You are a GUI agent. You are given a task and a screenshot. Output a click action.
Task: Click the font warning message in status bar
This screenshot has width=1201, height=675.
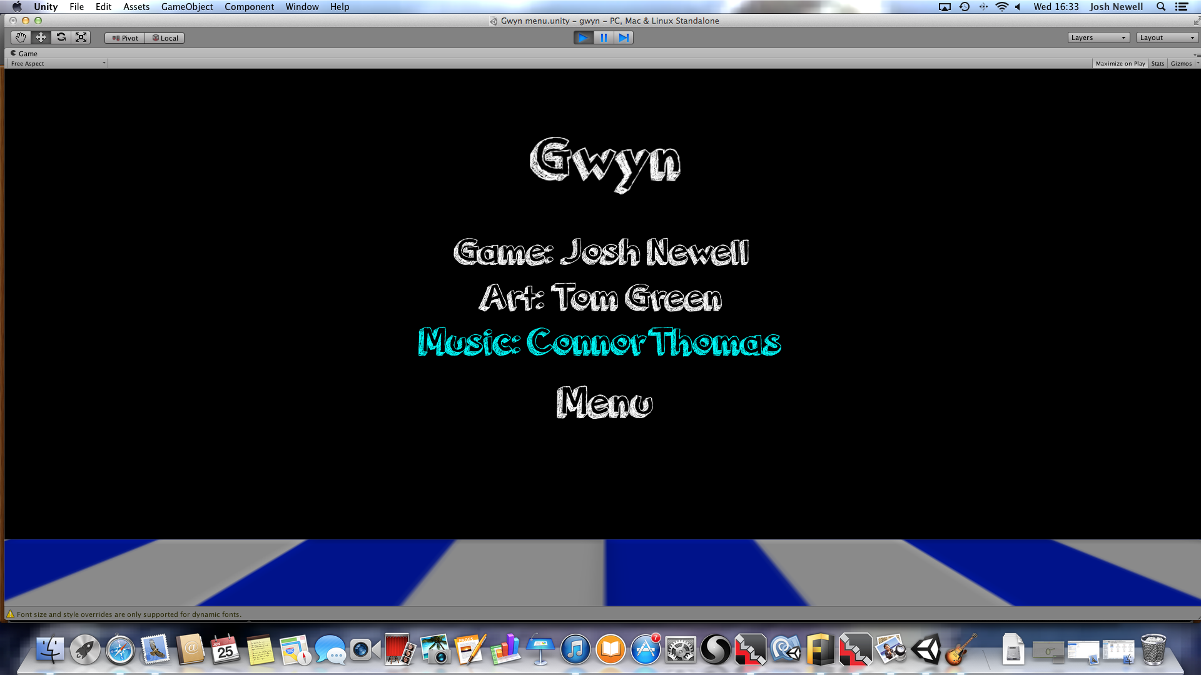click(129, 614)
